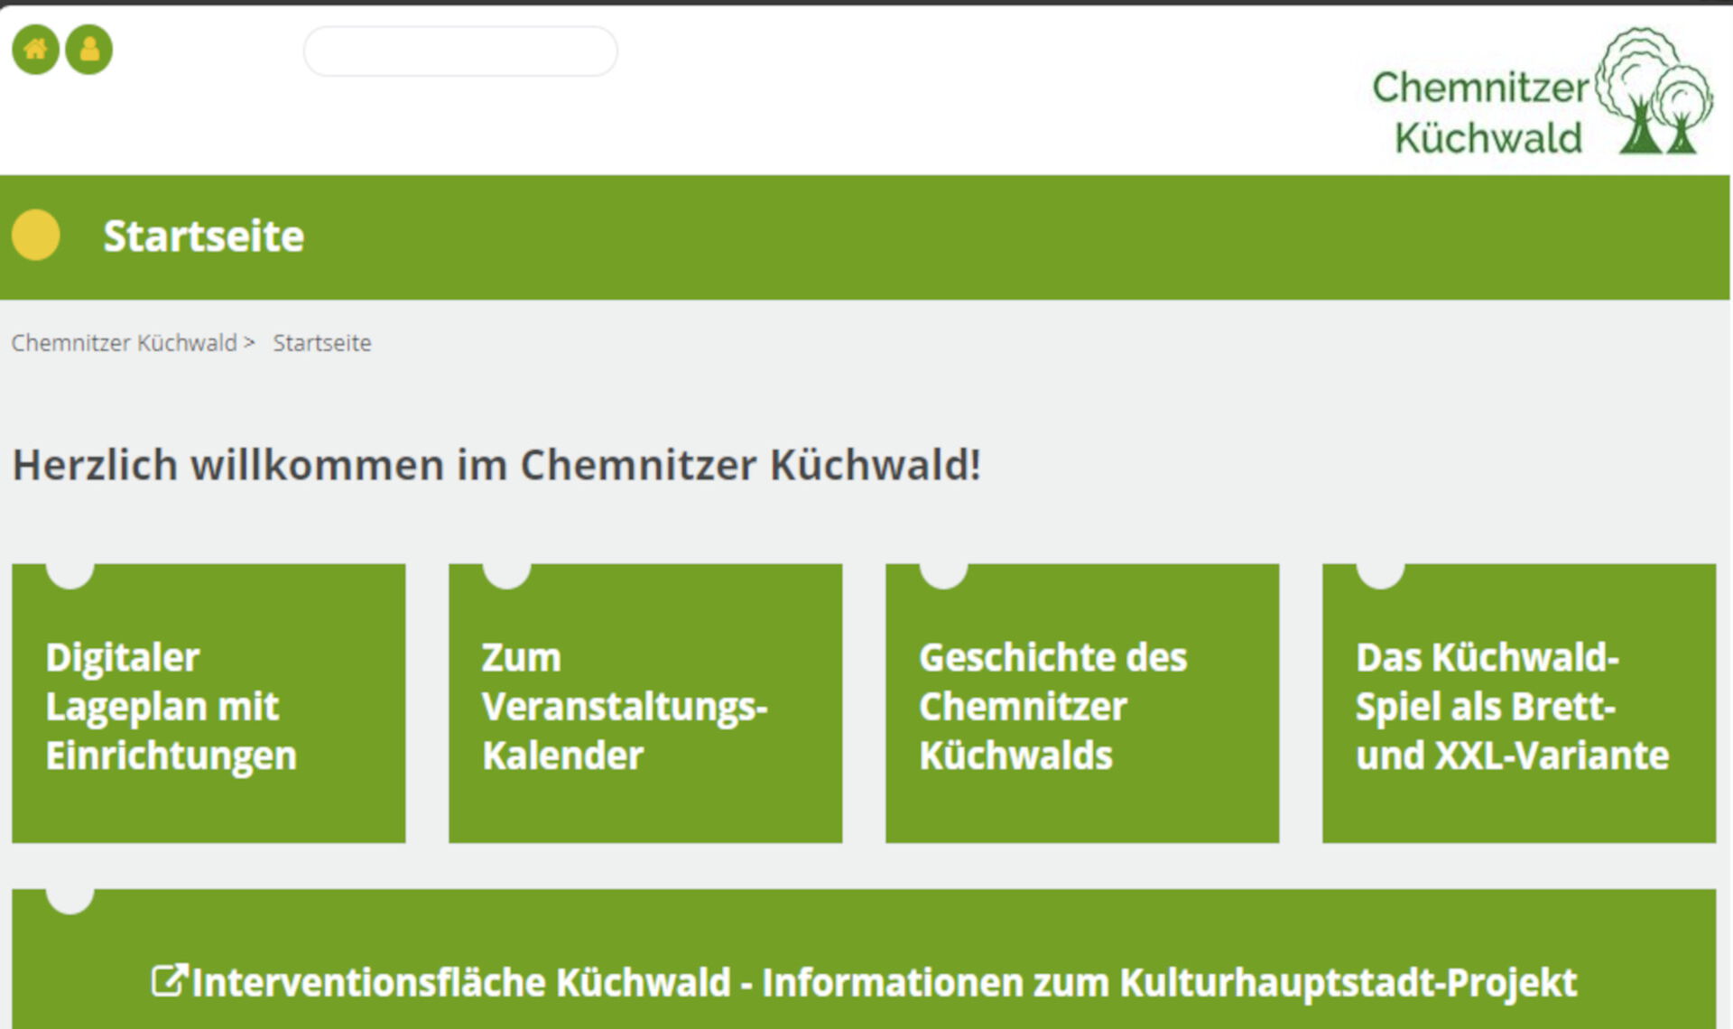The width and height of the screenshot is (1733, 1029).
Task: Click the yellow circle beside Startseite
Action: [35, 236]
